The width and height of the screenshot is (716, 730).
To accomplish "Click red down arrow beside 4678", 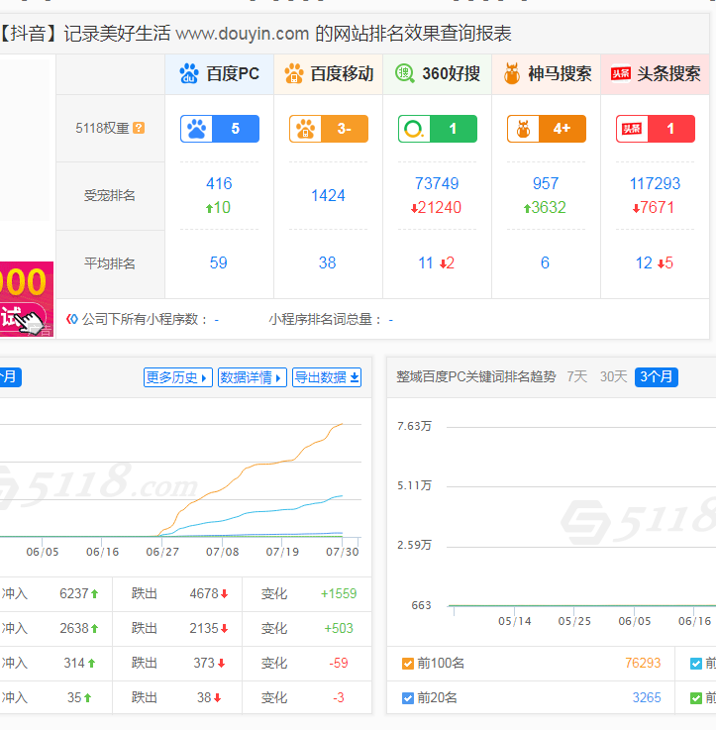I will (225, 594).
